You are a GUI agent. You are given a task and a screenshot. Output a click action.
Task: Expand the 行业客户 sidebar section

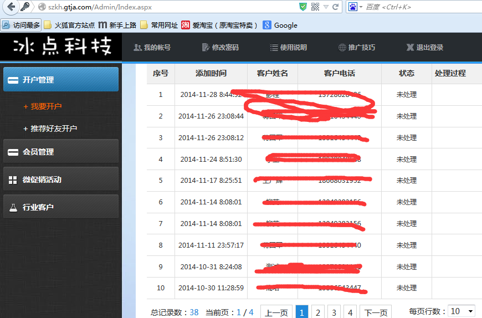(x=61, y=207)
